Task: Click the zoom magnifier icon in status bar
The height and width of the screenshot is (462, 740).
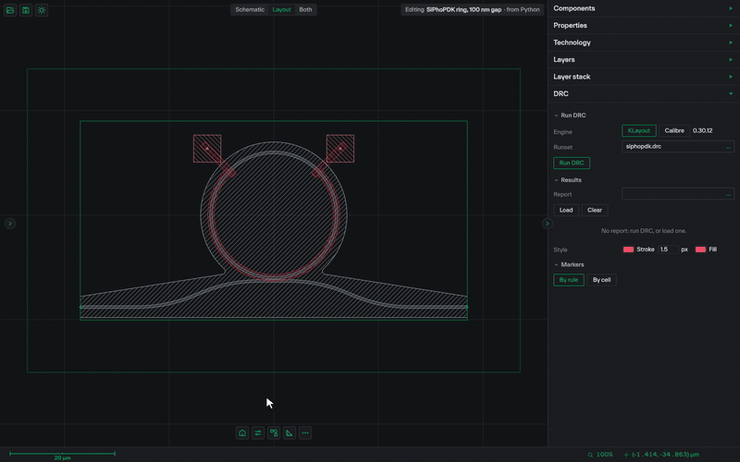Action: tap(590, 455)
